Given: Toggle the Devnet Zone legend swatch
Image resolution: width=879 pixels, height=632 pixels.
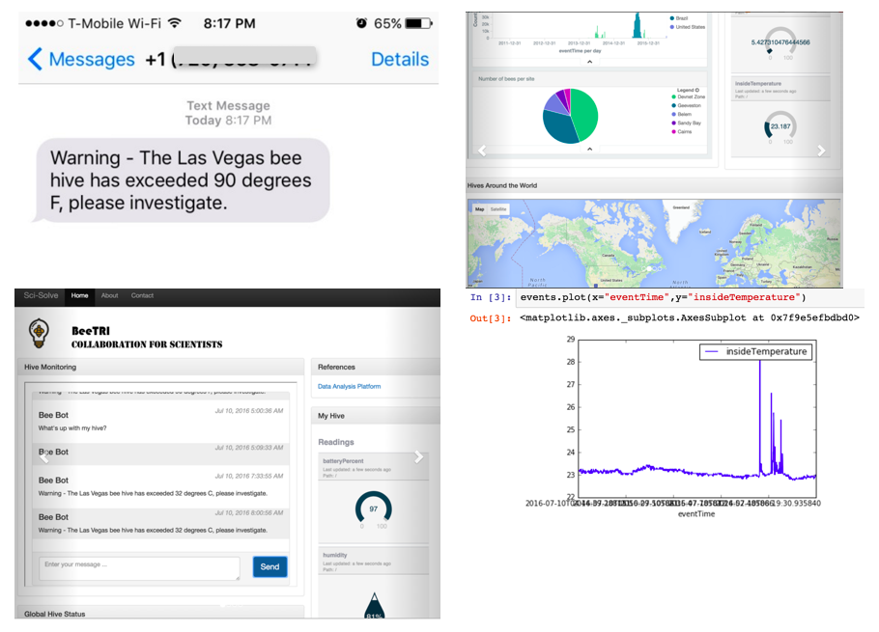Looking at the screenshot, I should [x=673, y=96].
